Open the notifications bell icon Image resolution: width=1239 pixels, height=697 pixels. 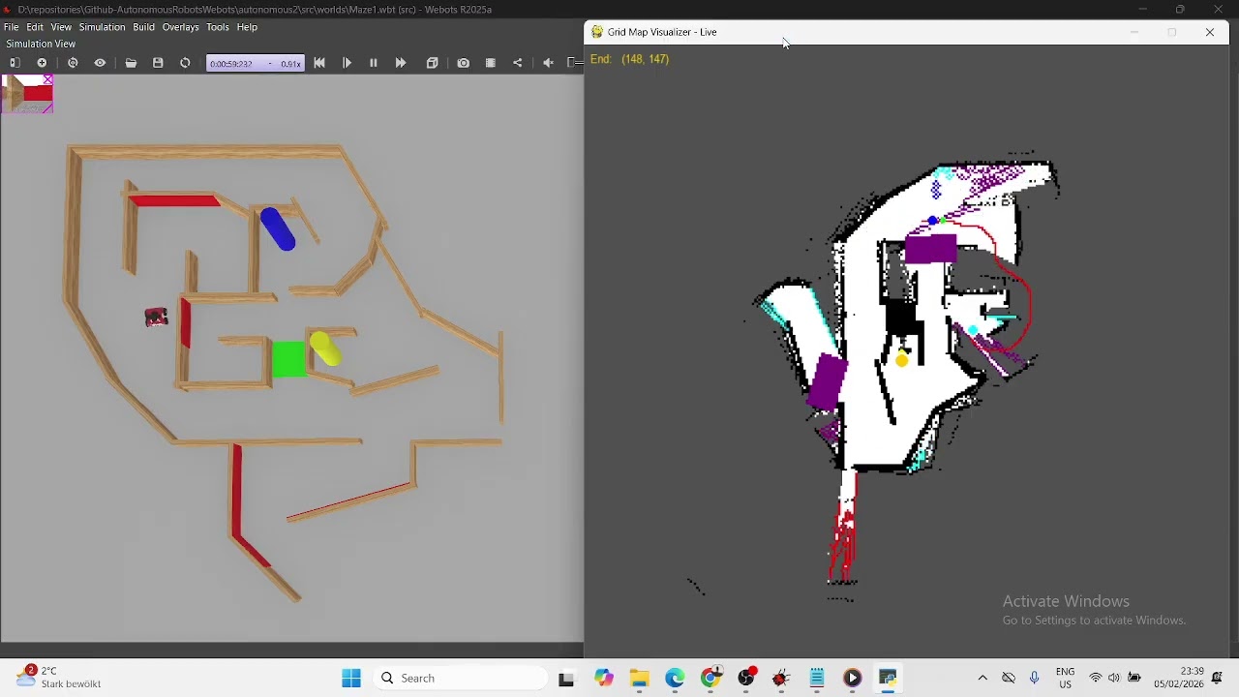click(x=1218, y=679)
